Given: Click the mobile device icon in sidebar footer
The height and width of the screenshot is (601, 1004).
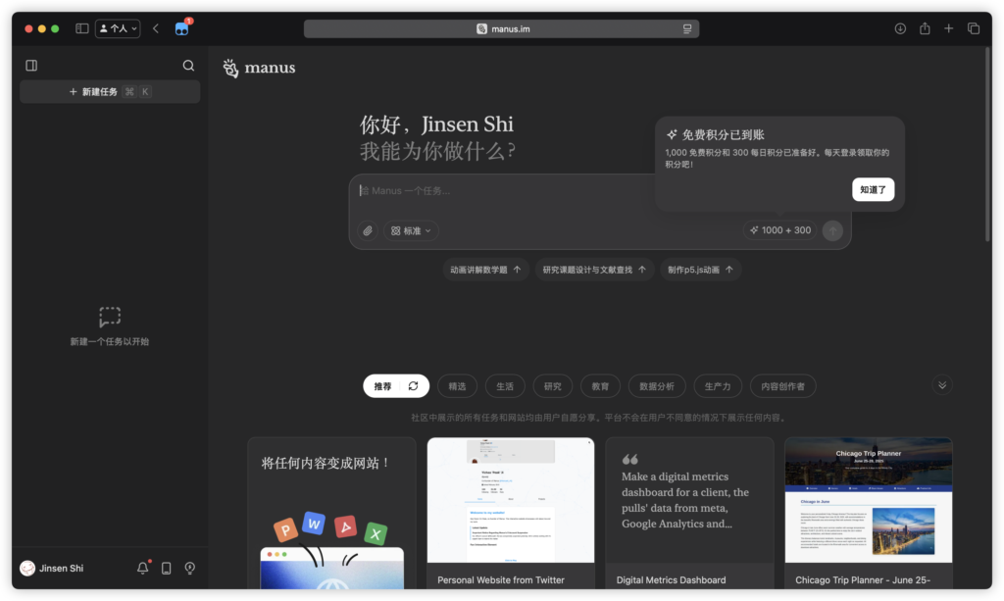Looking at the screenshot, I should (x=167, y=568).
